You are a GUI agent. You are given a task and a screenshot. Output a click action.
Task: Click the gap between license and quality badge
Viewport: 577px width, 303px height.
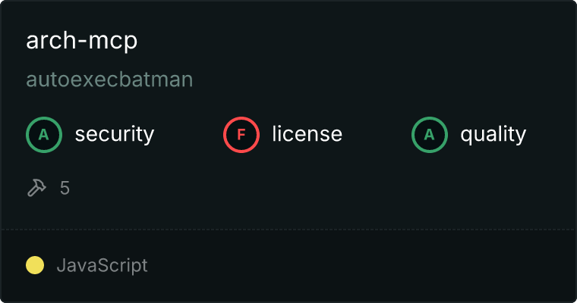(377, 135)
